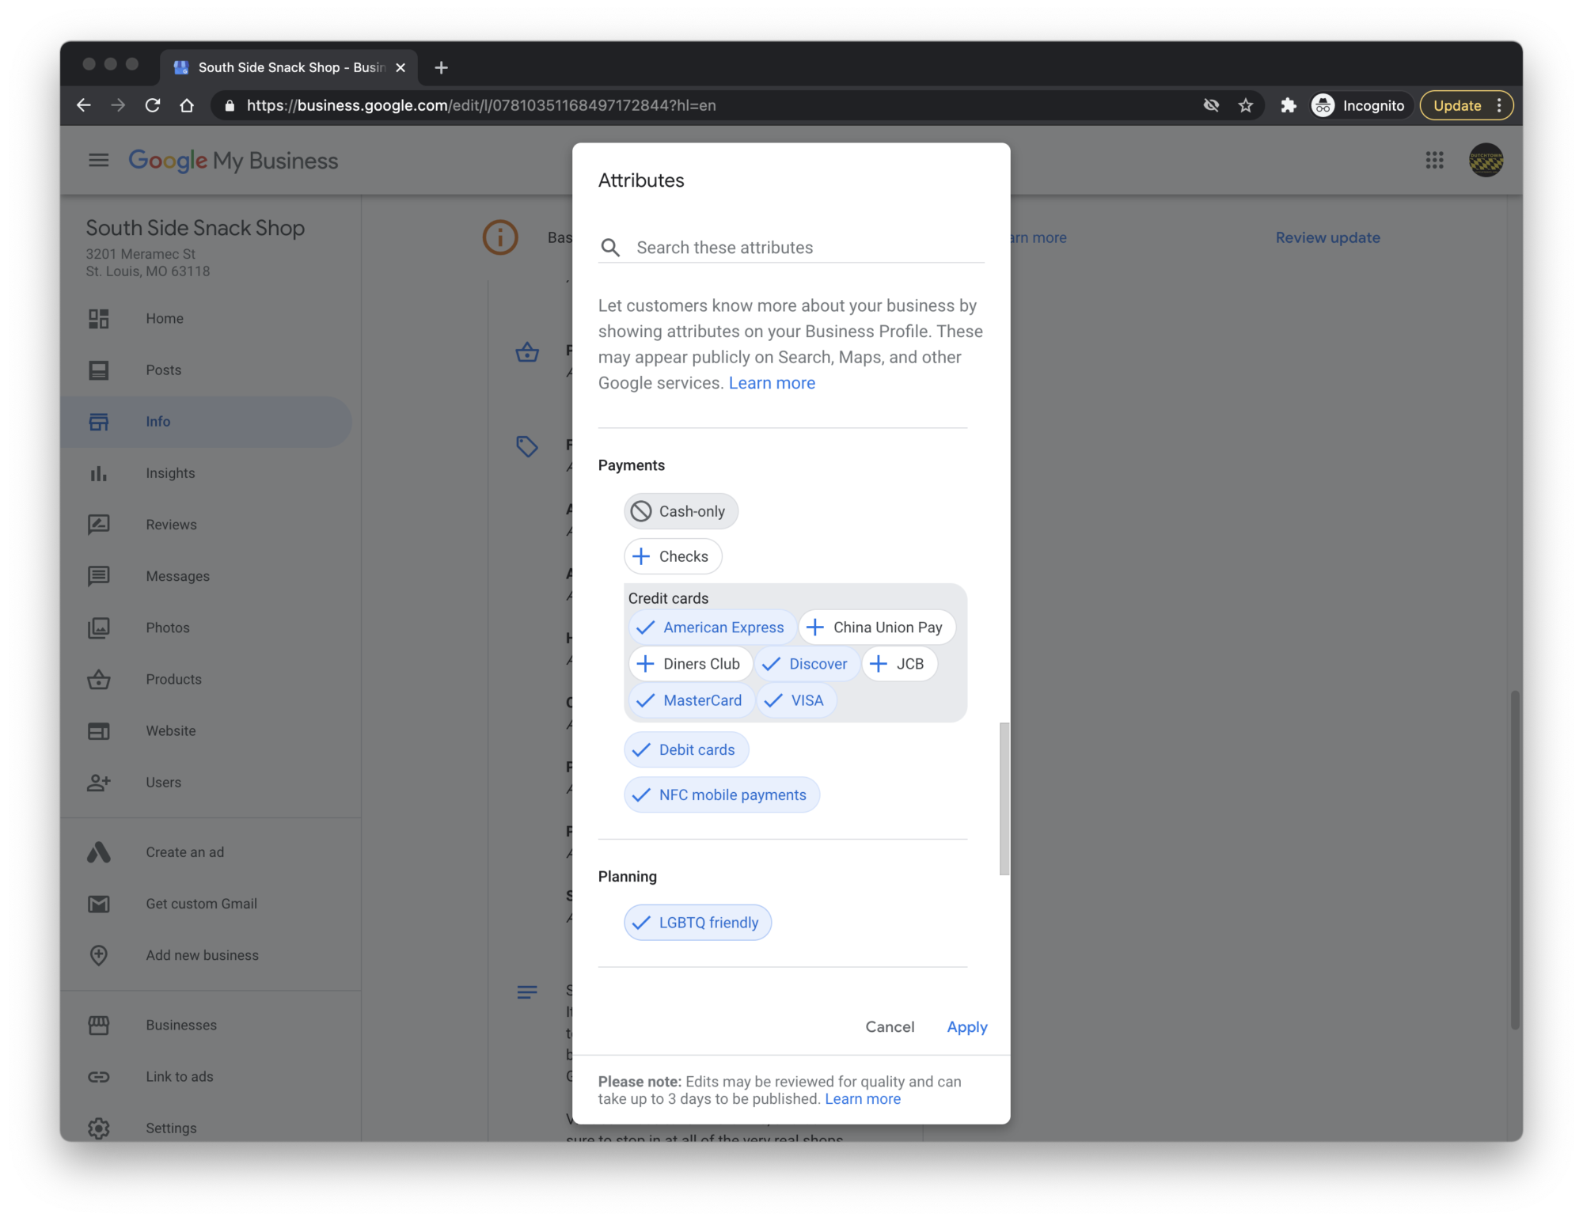Image resolution: width=1583 pixels, height=1221 pixels.
Task: Click the Businesses store icon
Action: (x=98, y=1026)
